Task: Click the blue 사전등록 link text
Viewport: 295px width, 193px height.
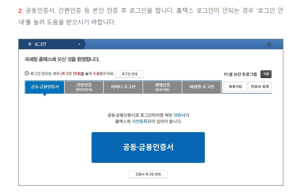Action: (139, 121)
